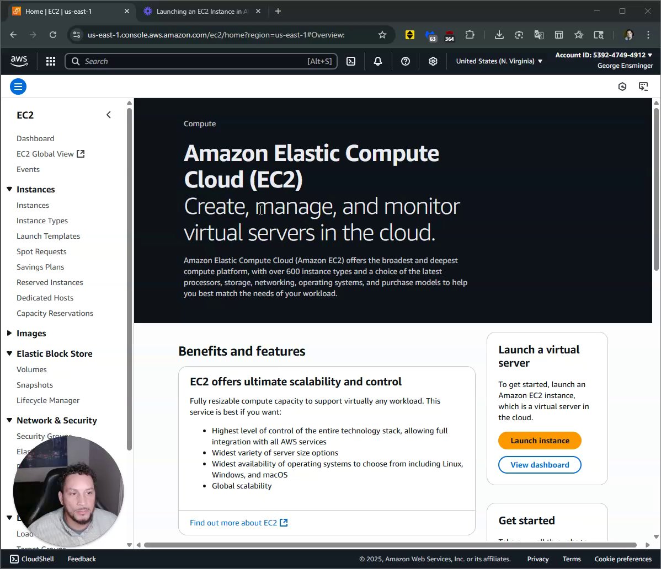This screenshot has height=569, width=661.
Task: Click the sidebar vertical scrollbar
Action: click(130, 279)
